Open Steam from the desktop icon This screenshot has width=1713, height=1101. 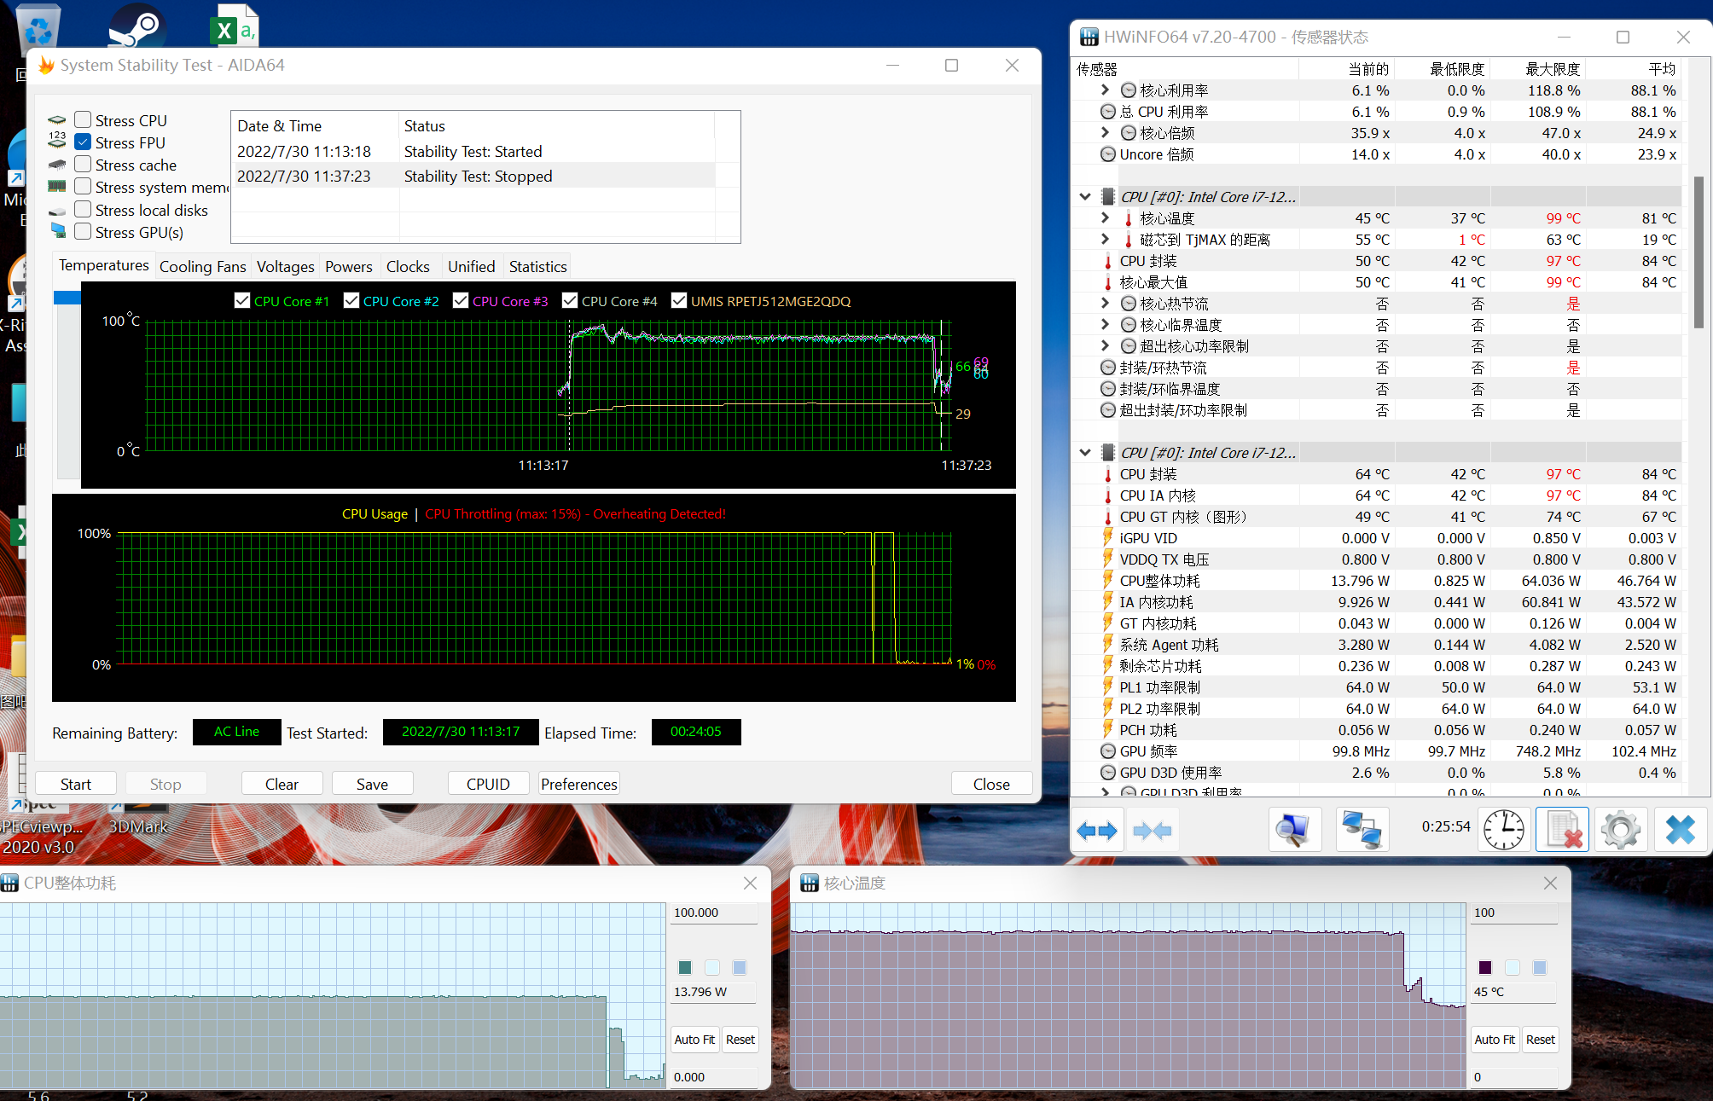coord(136,26)
